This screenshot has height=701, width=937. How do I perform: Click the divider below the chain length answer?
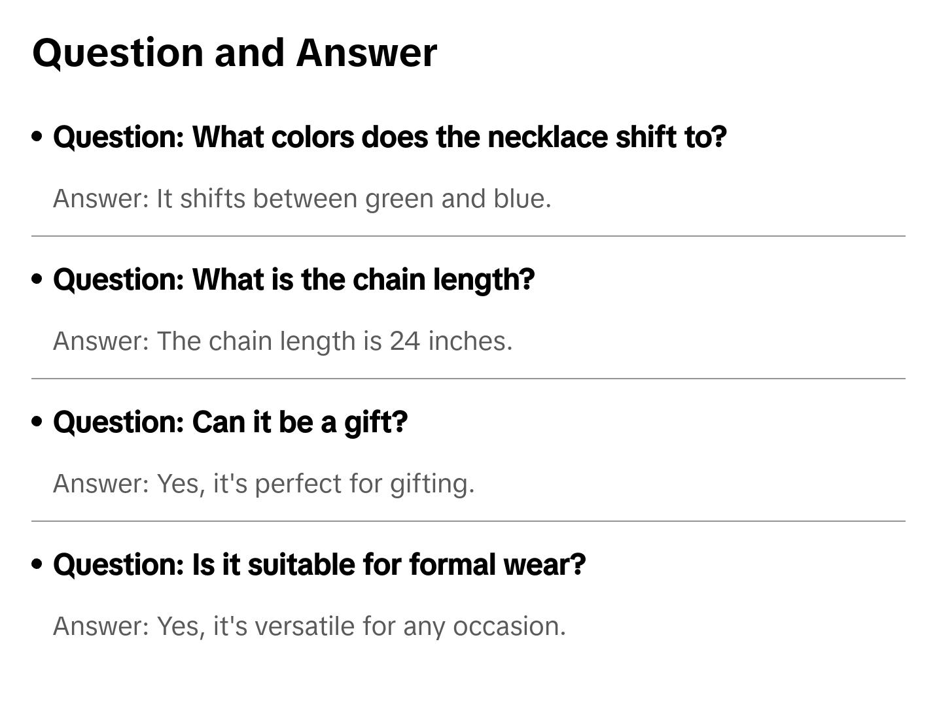click(468, 379)
